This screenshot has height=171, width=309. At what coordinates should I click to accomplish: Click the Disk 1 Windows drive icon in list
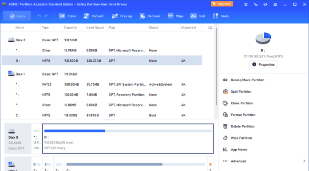click(11, 74)
